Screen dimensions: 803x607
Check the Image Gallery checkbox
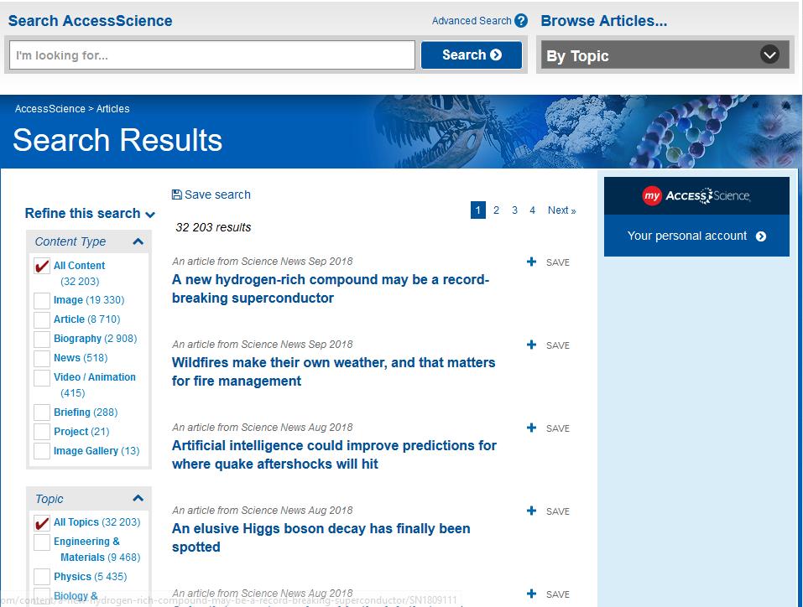point(42,451)
